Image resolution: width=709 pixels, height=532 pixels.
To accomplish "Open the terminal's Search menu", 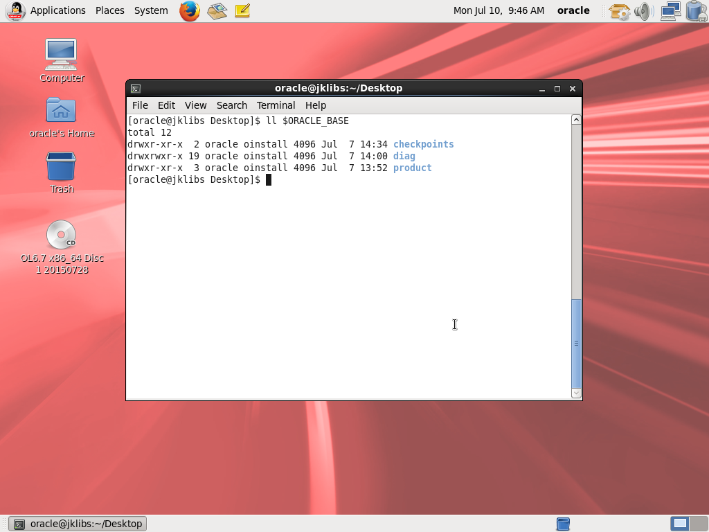I will coord(231,105).
